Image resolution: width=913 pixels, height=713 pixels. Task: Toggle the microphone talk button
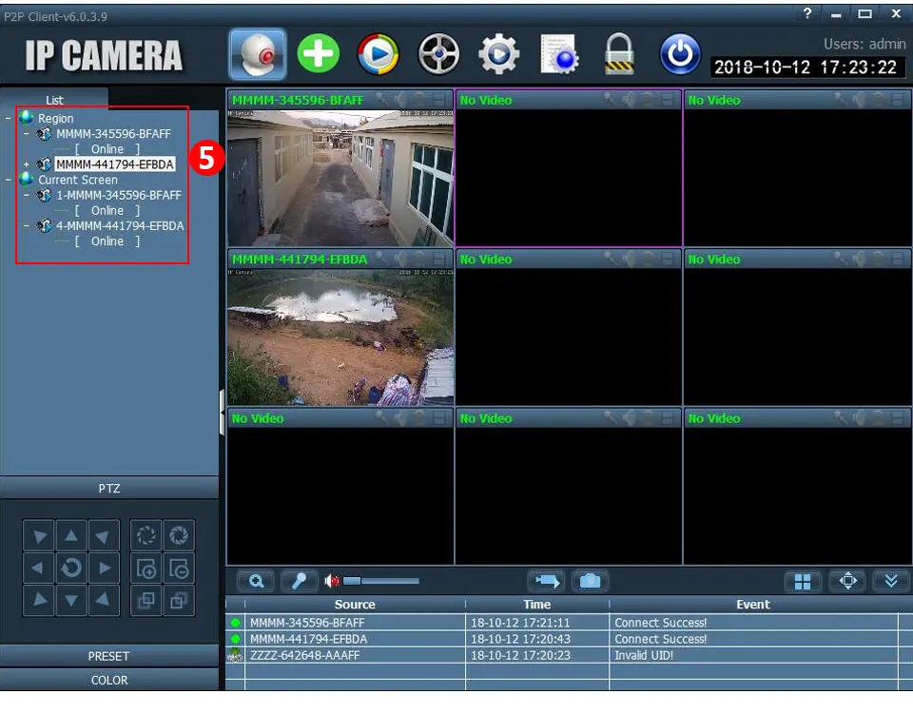tap(300, 581)
